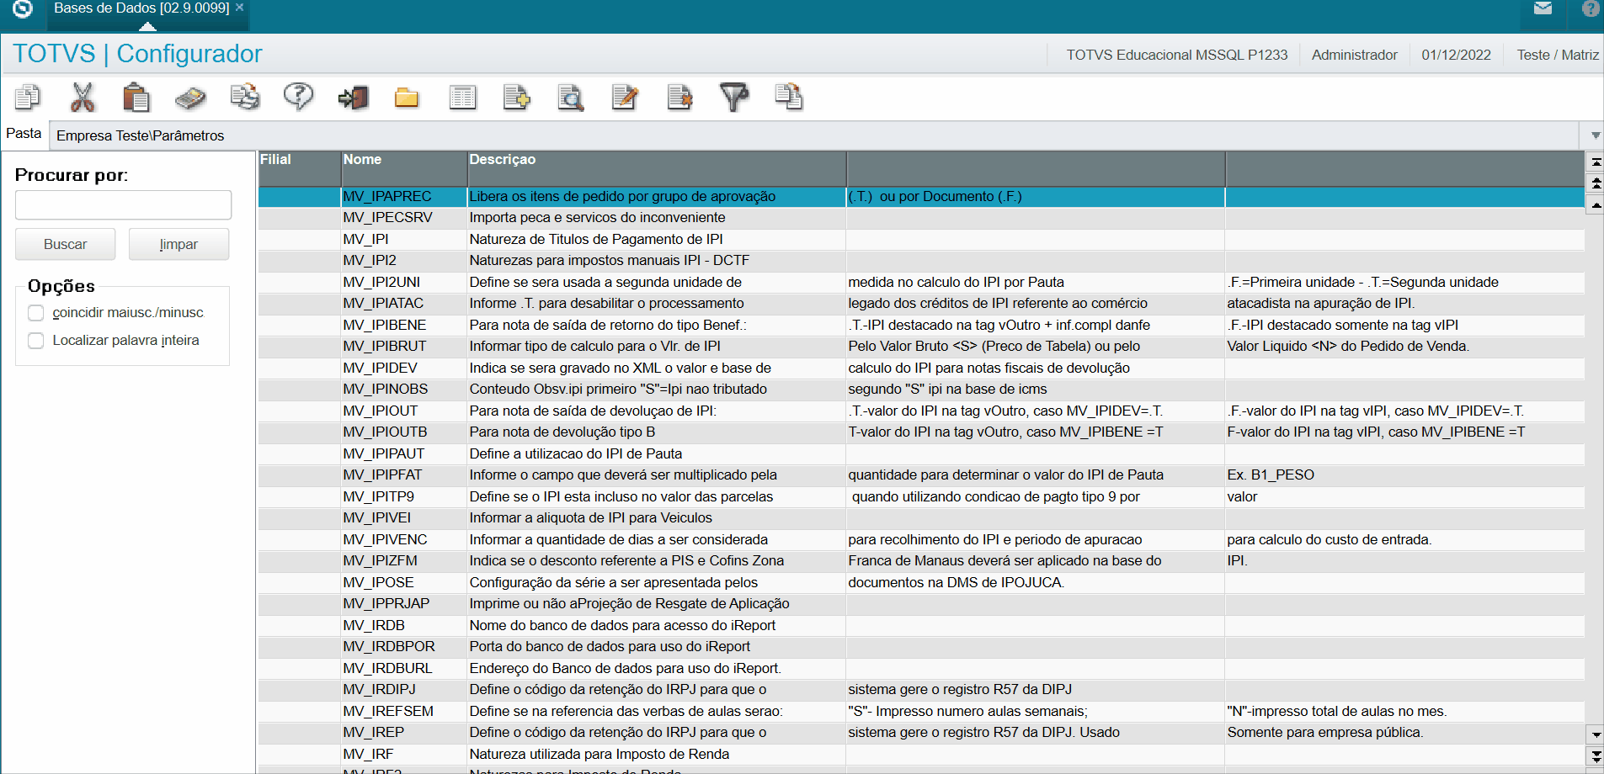Viewport: 1604px width, 774px height.
Task: Click the exit door icon
Action: point(353,98)
